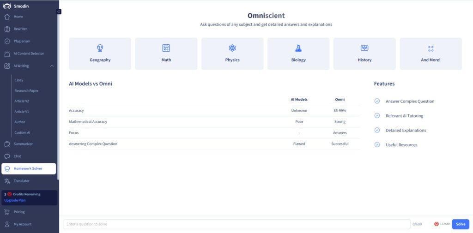Image resolution: width=473 pixels, height=233 pixels.
Task: Click the Omniscient page title
Action: click(266, 16)
